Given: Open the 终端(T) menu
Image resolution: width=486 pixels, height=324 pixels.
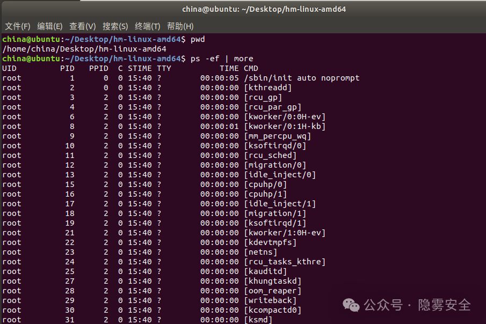Looking at the screenshot, I should (148, 26).
